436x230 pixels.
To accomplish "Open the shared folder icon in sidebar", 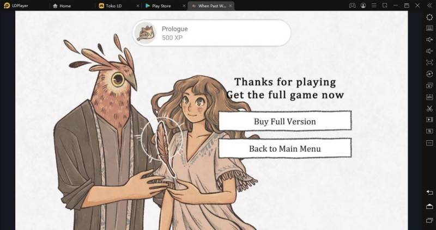I will [x=429, y=131].
